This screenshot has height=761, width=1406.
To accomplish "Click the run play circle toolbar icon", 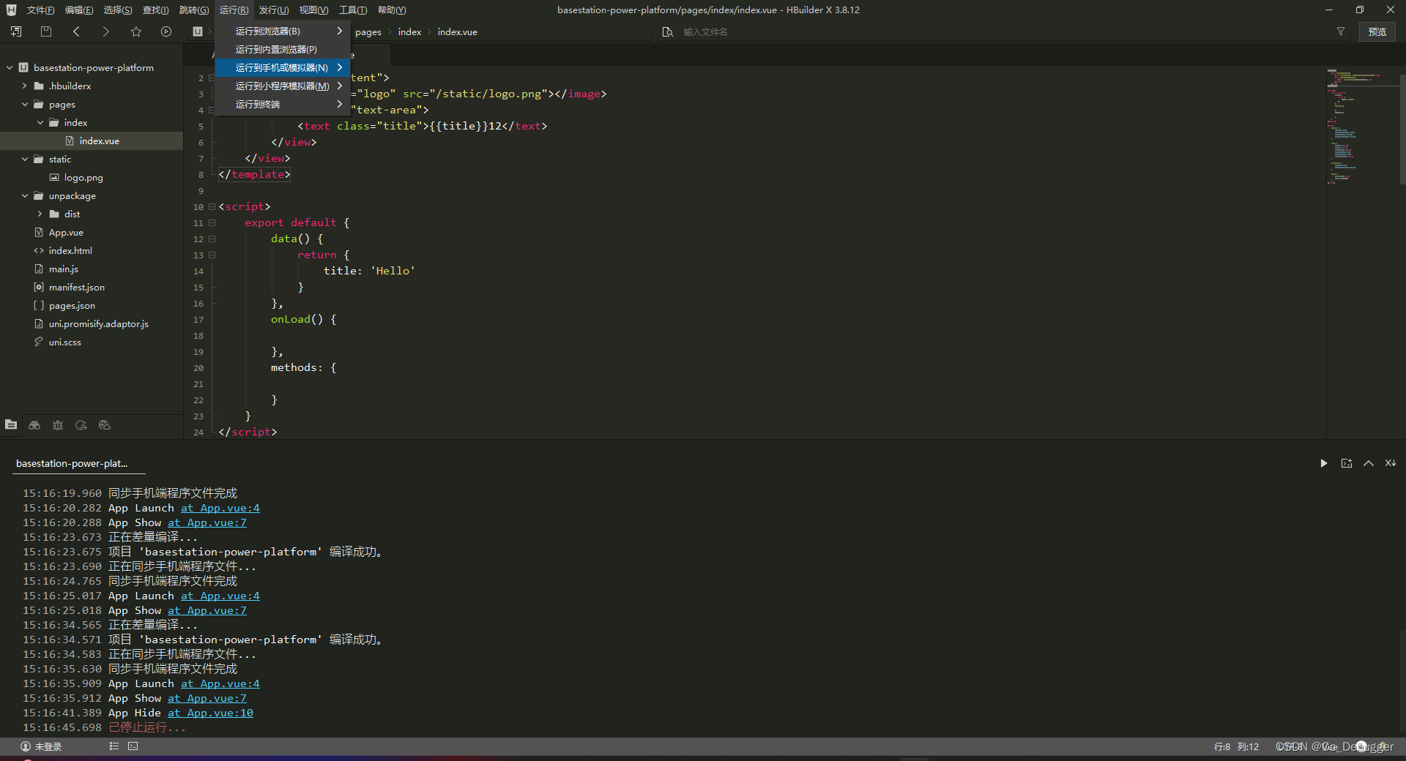I will click(x=166, y=31).
